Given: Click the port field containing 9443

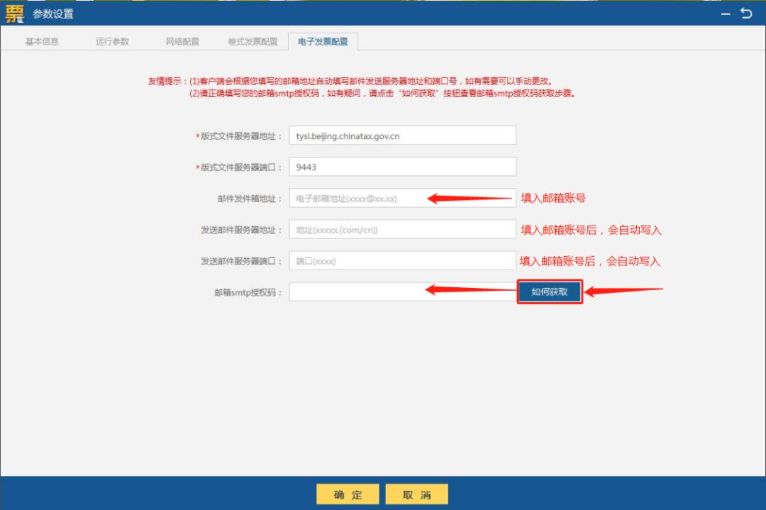Looking at the screenshot, I should click(x=402, y=166).
